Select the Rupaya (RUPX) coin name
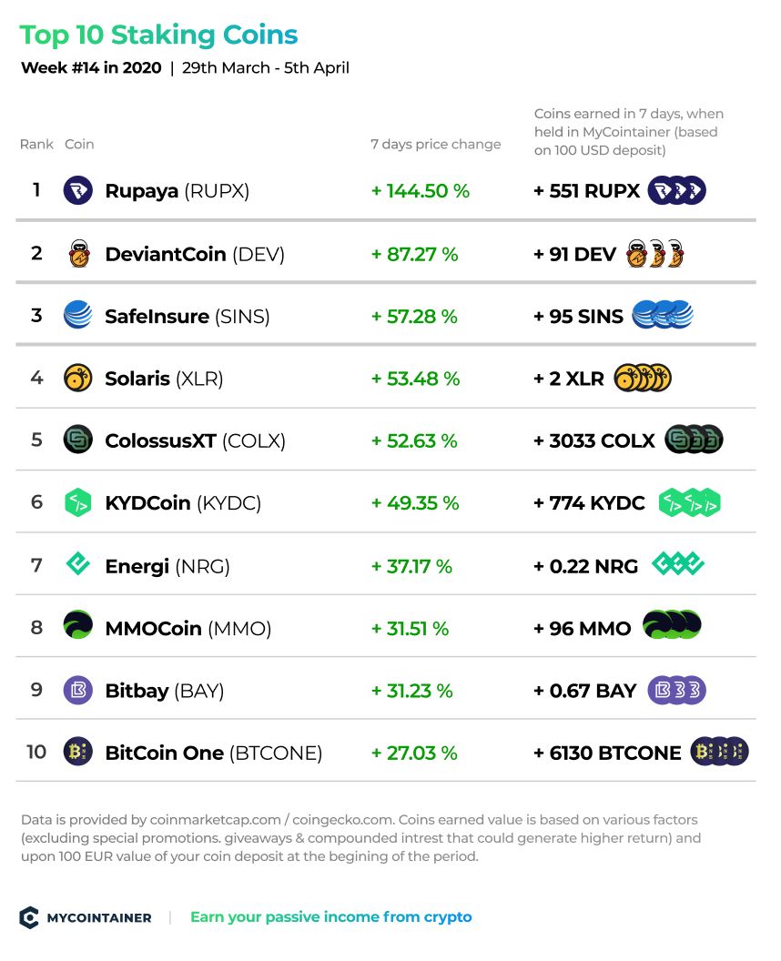The image size is (781, 961). tap(177, 190)
